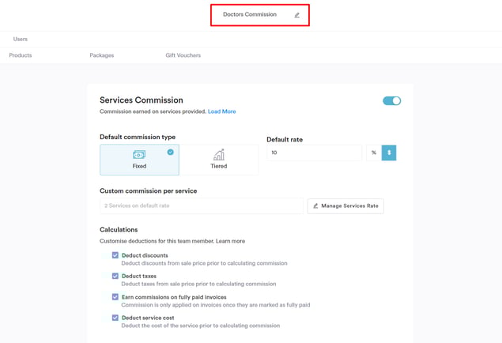Open the Packages tab
This screenshot has width=502, height=343.
[x=102, y=55]
